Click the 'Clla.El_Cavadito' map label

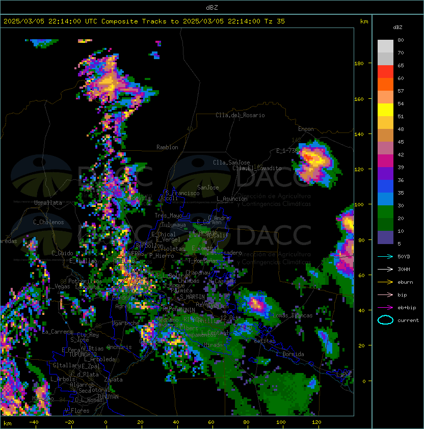coord(257,168)
